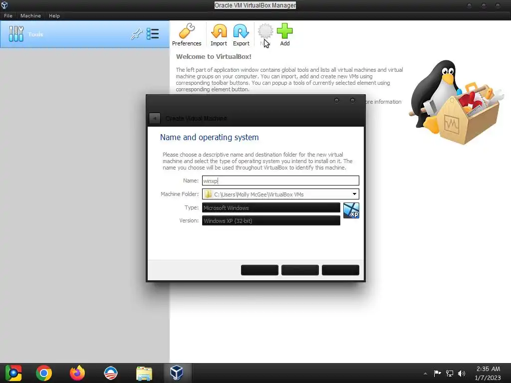Open the Type dropdown showing Microsoft Windows
Viewport: 511px width, 383px height.
(x=271, y=207)
